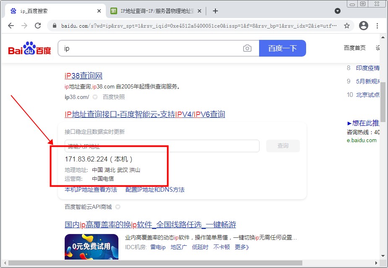This screenshot has height=268, width=388.
Task: Click the 接口稳定且数据实时更新 text
Action: pyautogui.click(x=94, y=132)
